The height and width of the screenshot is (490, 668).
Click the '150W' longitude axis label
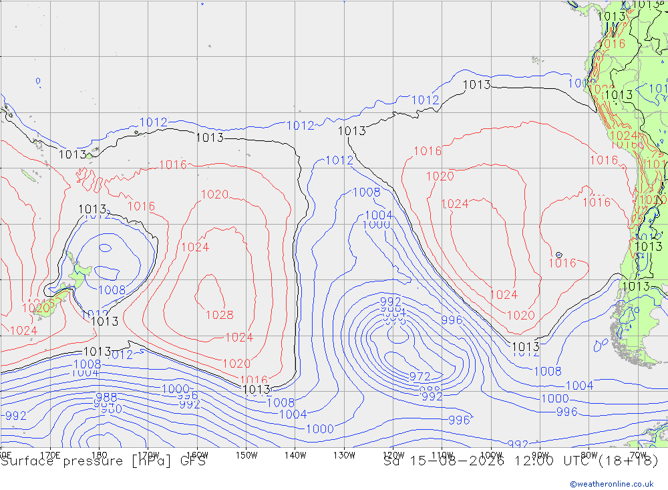tap(246, 455)
